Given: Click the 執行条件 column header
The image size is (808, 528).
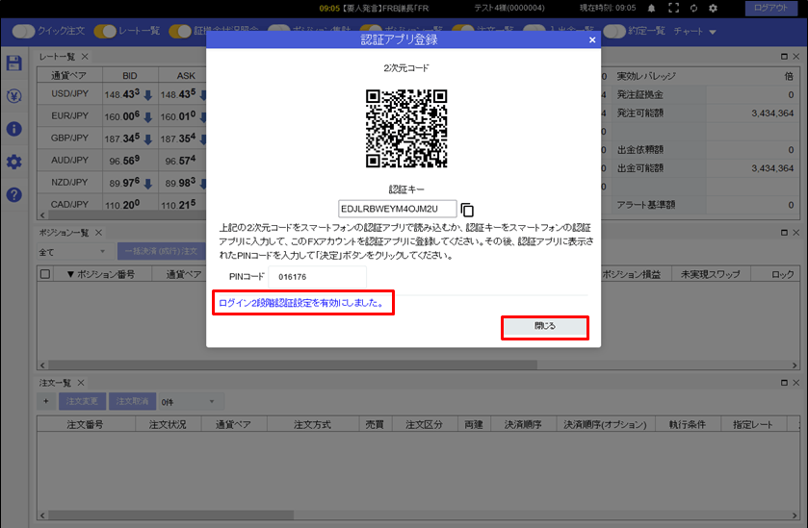Looking at the screenshot, I should [x=687, y=424].
